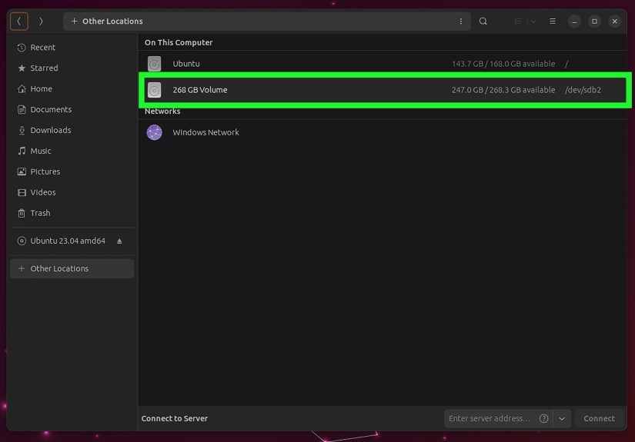Open the path bar three-dot menu

461,21
